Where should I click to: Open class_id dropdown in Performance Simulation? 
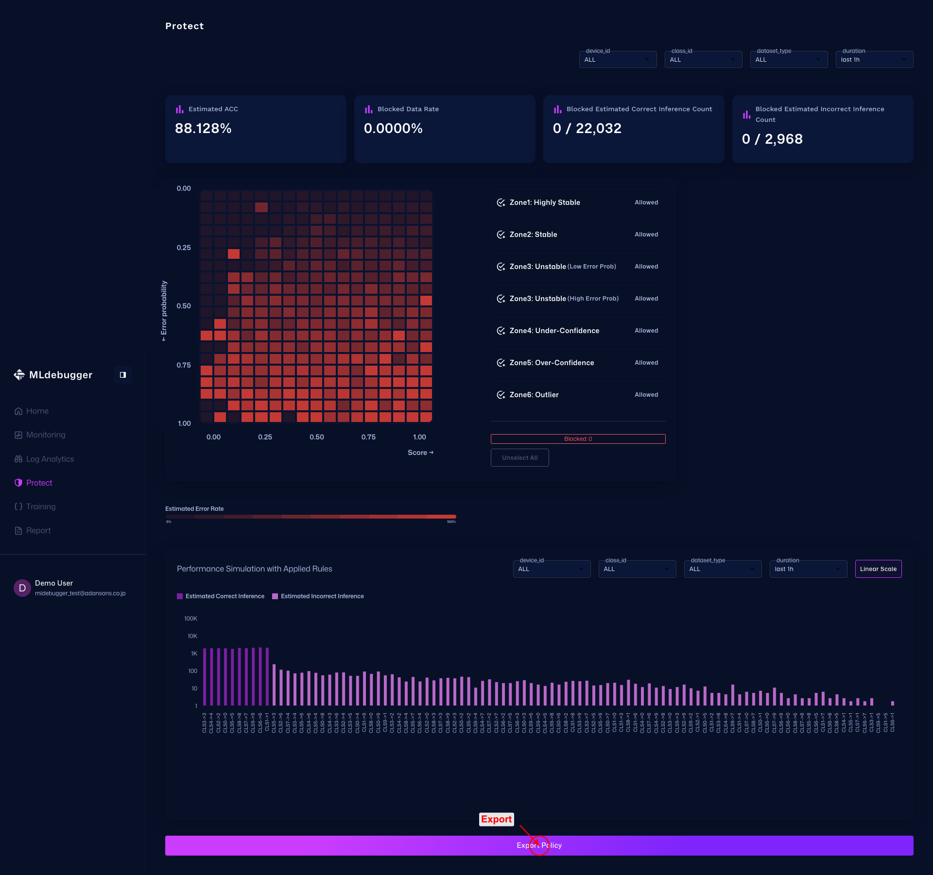pos(637,569)
